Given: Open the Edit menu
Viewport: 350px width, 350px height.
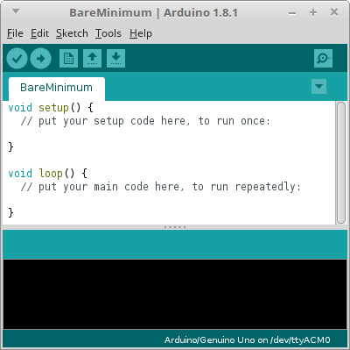Looking at the screenshot, I should pos(39,33).
